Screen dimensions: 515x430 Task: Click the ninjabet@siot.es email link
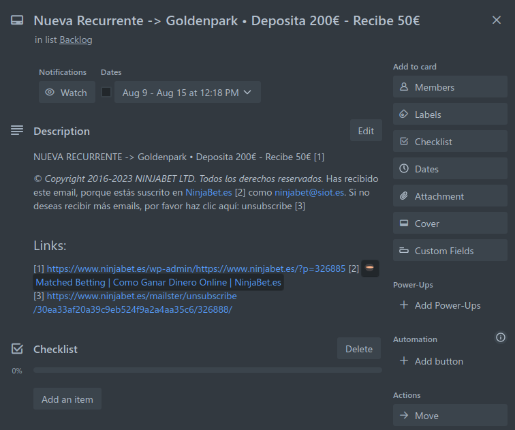[x=309, y=192]
